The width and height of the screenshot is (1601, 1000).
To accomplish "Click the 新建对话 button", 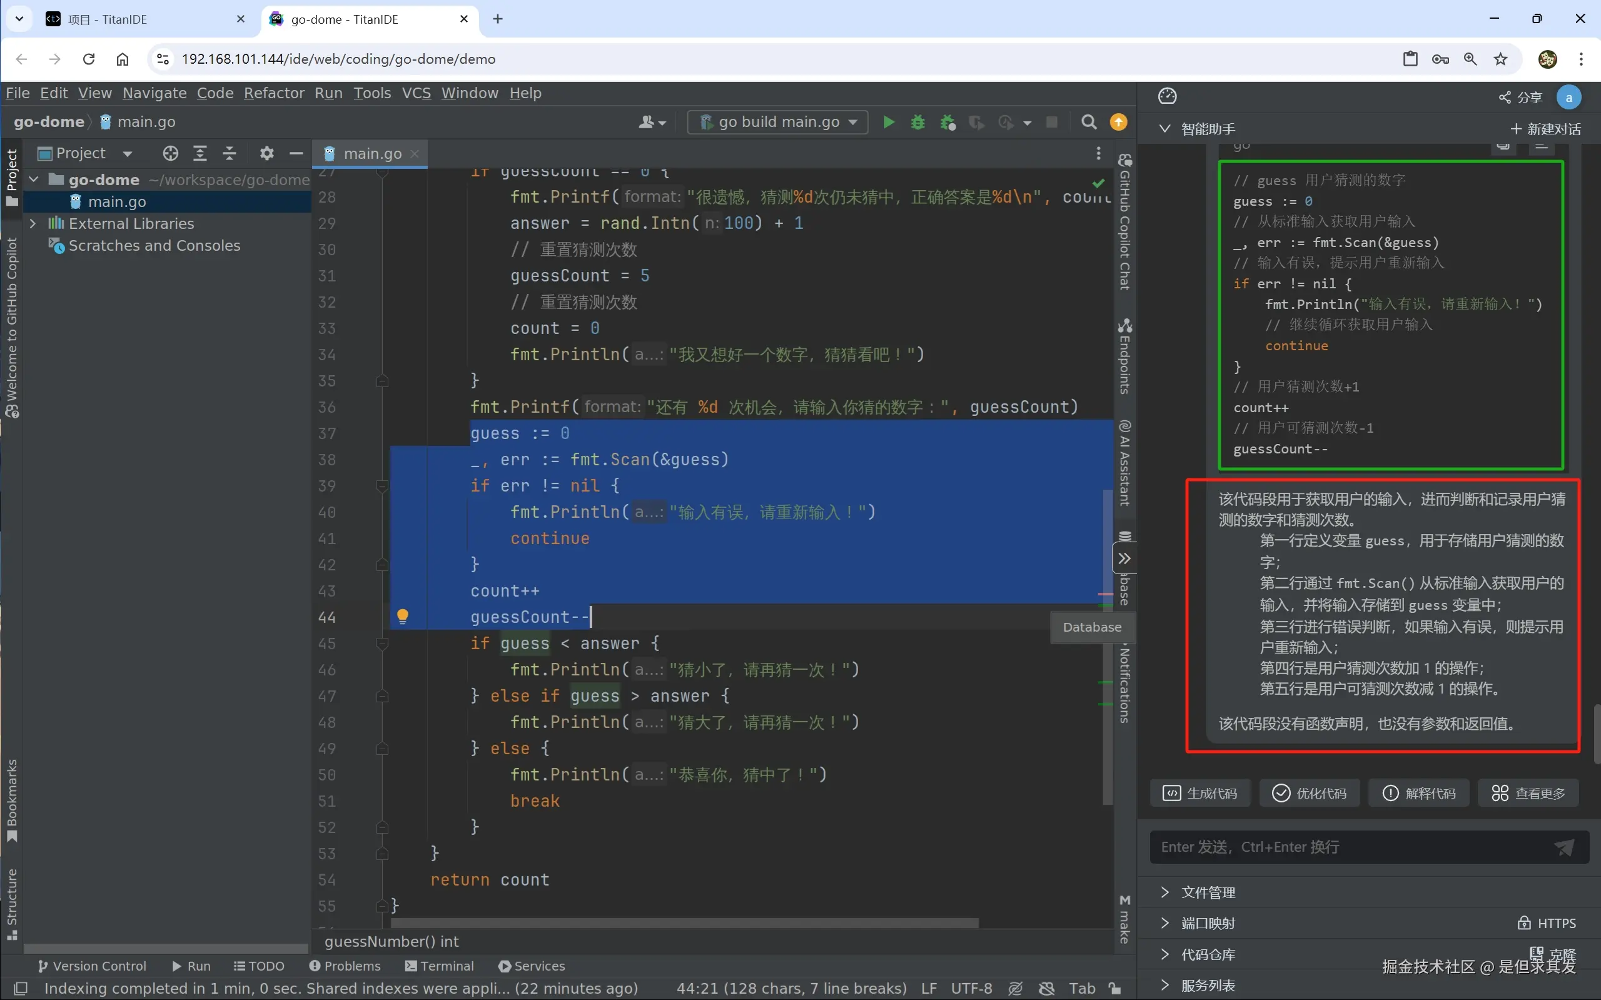I will point(1545,129).
